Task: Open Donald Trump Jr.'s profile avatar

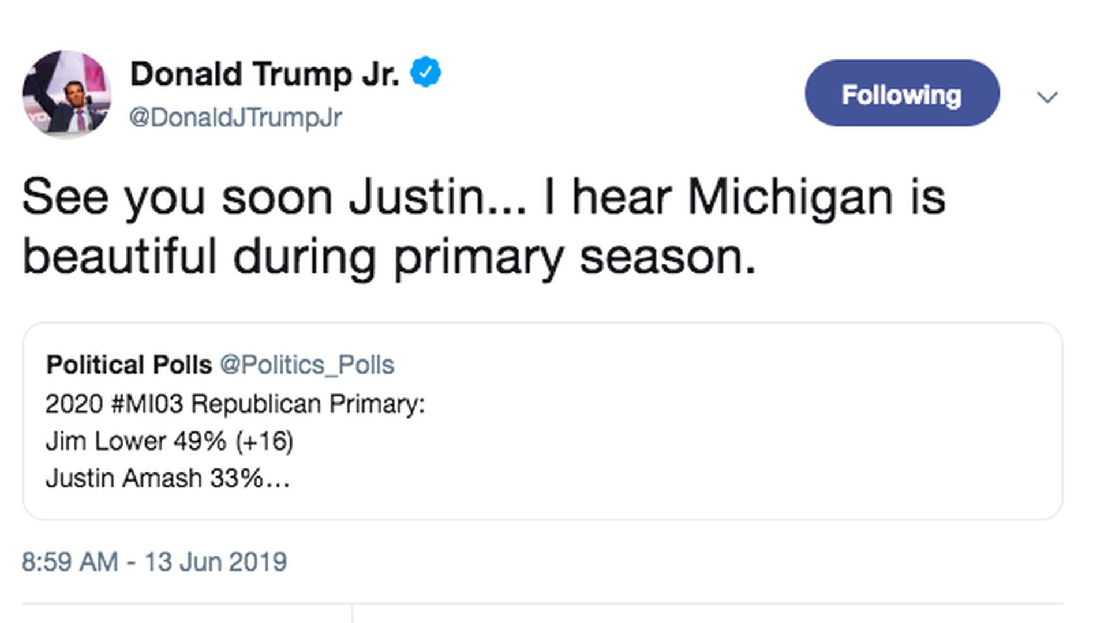Action: click(x=66, y=94)
